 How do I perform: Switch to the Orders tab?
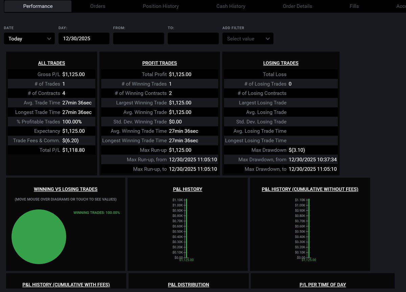click(97, 6)
